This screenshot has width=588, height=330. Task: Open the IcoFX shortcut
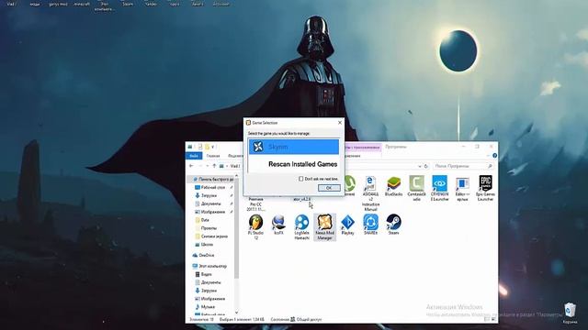click(278, 225)
